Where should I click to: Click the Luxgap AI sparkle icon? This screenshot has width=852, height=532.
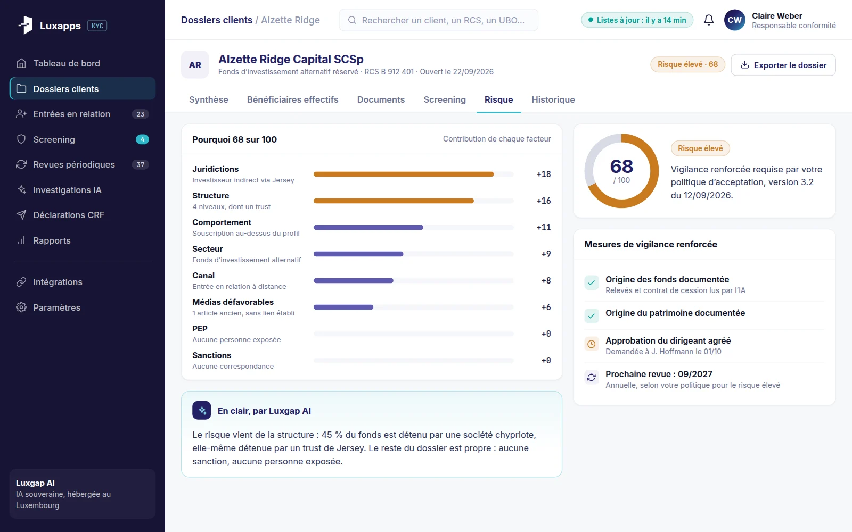(202, 411)
